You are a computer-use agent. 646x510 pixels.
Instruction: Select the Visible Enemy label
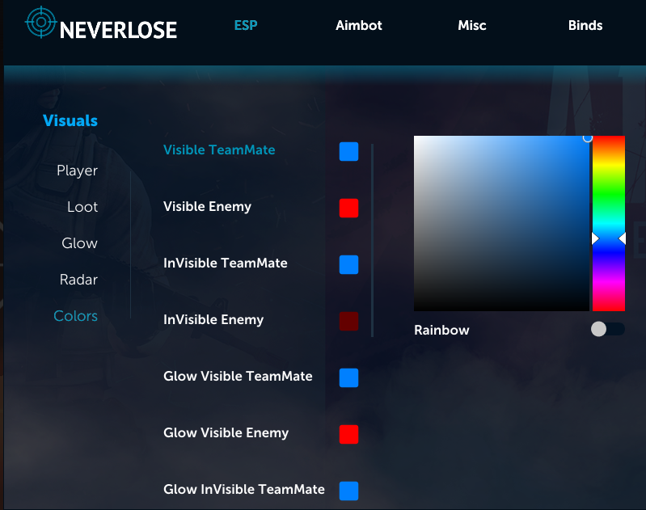tap(207, 206)
